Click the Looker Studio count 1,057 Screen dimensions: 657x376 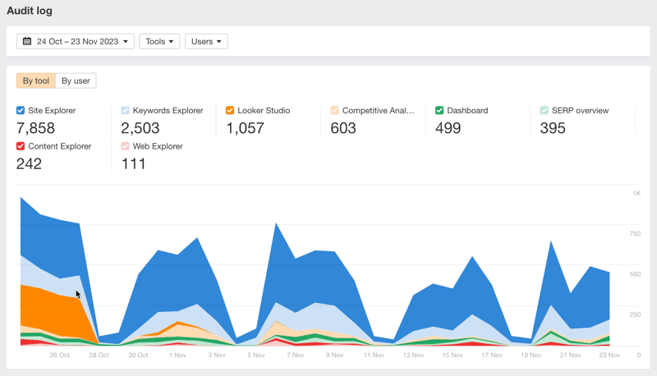pos(245,128)
